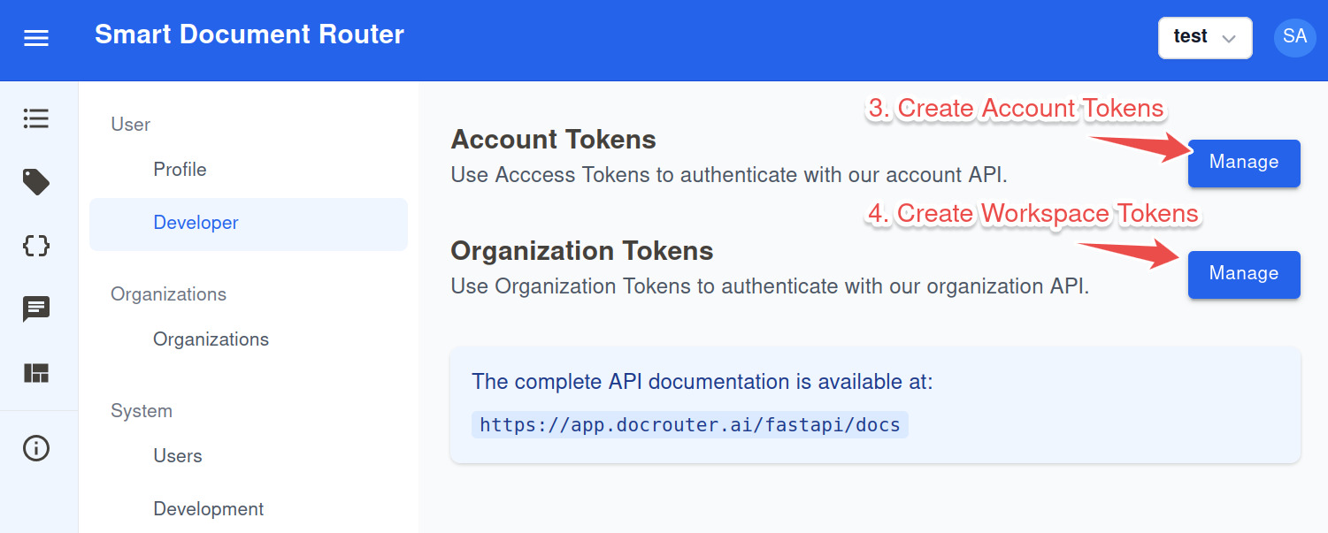Open the chat prompts icon in sidebar
Screen dimensions: 1328x533
click(36, 309)
